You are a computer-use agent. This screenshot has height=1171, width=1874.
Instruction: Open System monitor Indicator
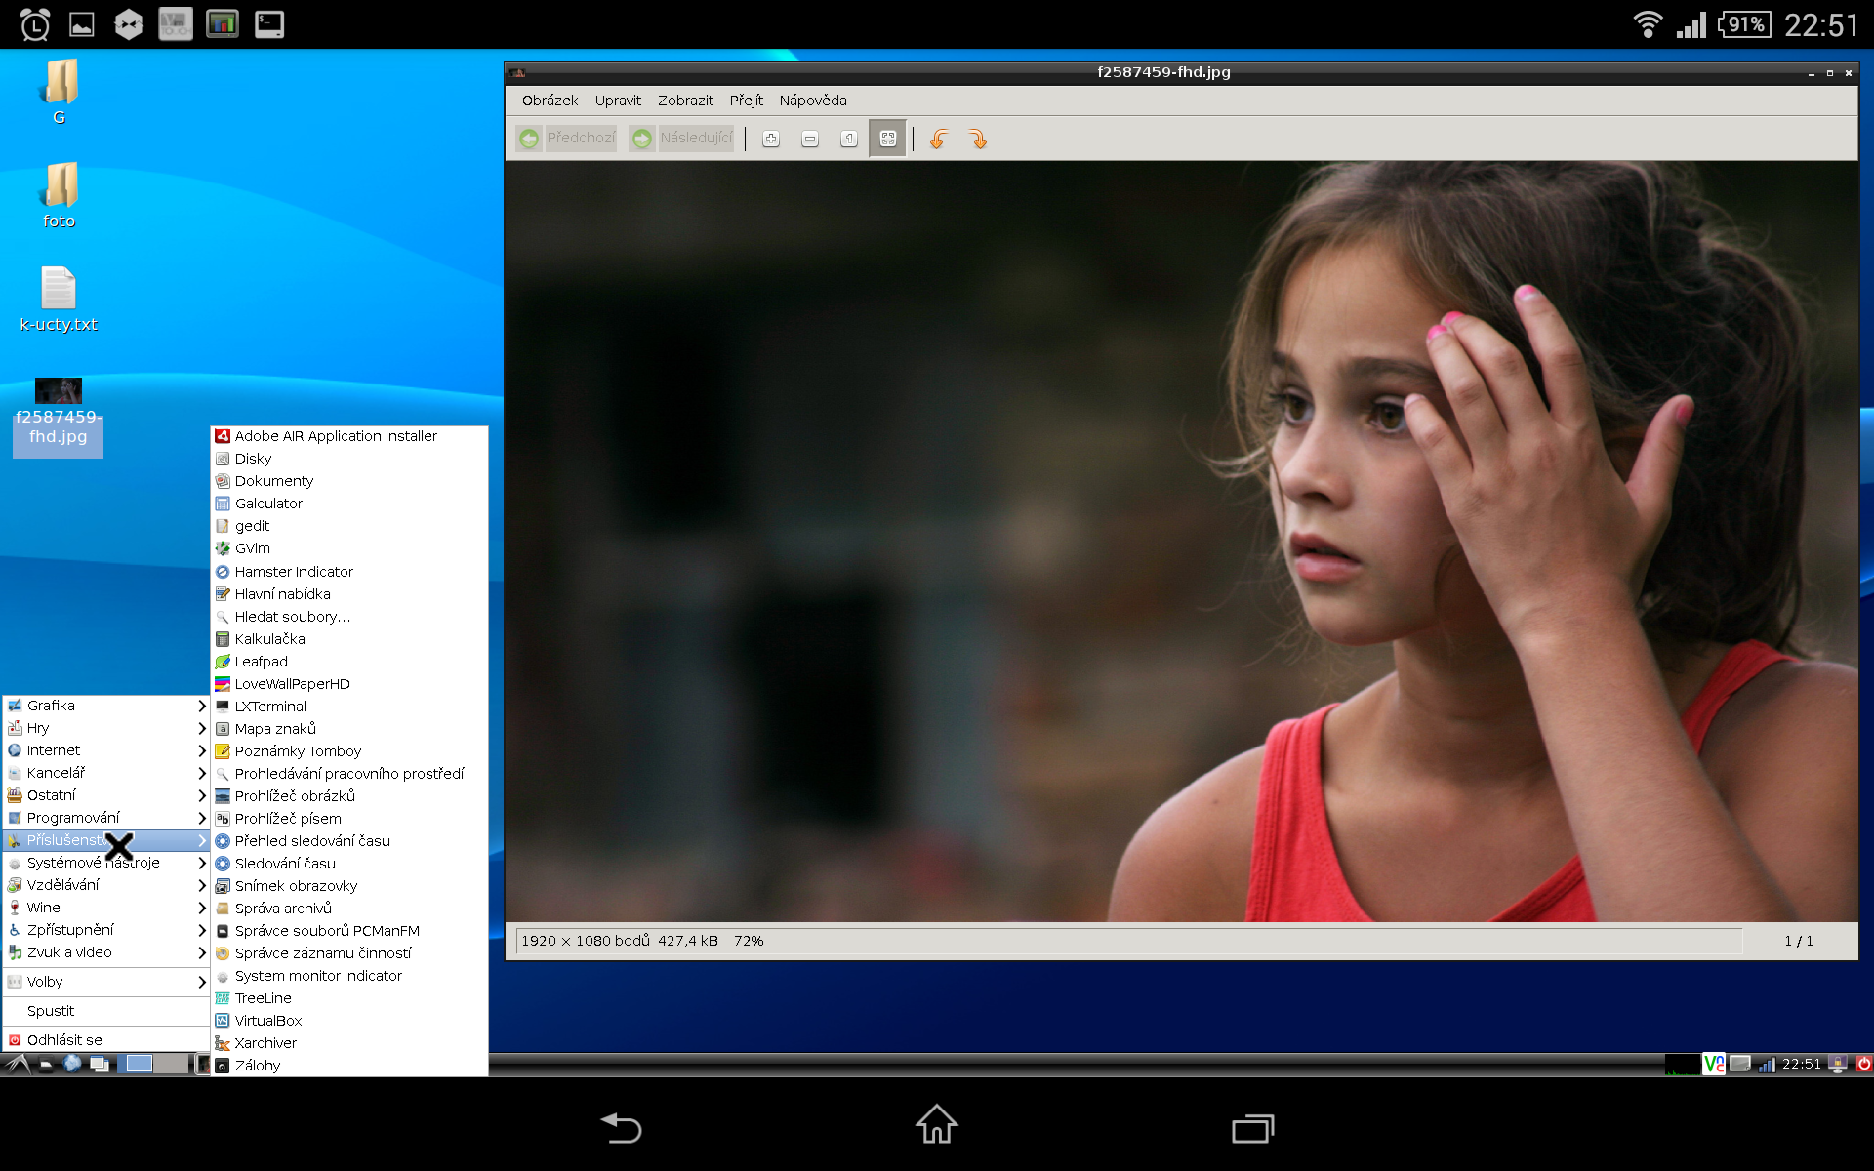click(349, 976)
